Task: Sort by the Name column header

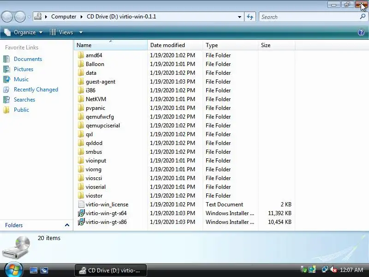Action: tap(111, 45)
